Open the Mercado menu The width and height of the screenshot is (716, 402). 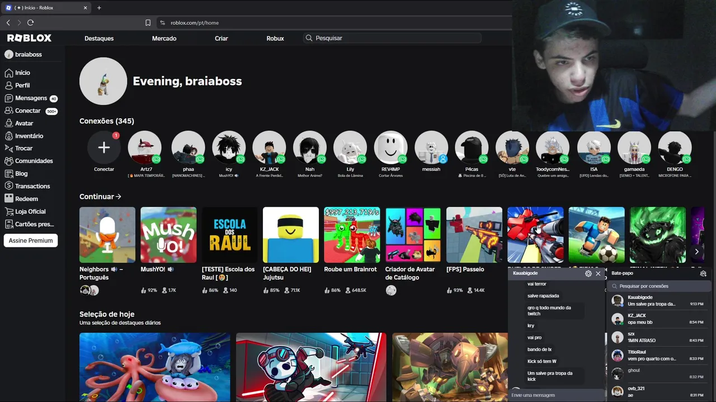(164, 39)
